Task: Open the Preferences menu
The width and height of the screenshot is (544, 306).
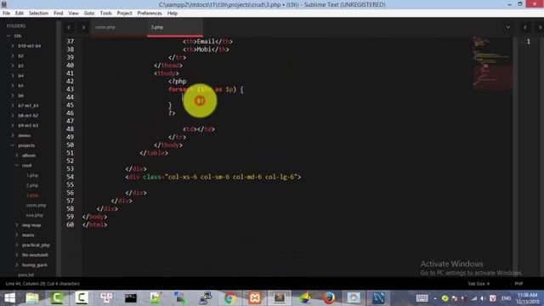Action: point(150,14)
